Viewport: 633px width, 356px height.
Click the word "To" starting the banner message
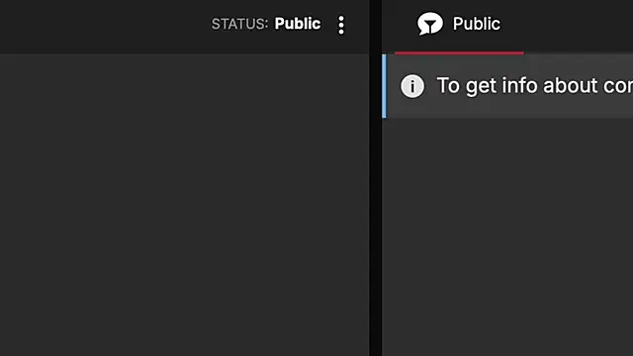click(x=448, y=86)
